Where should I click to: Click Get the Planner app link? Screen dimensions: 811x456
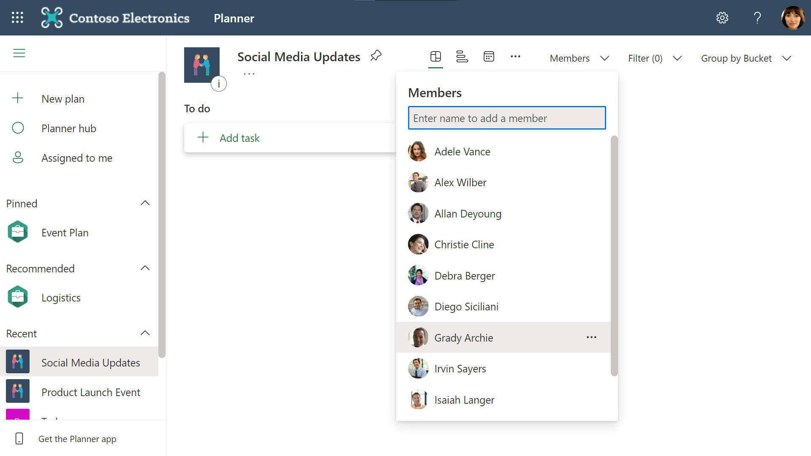[x=77, y=439]
